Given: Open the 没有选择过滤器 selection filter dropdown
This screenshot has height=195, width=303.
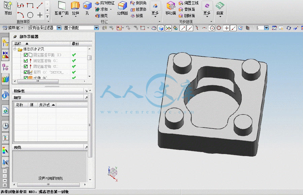Looking at the screenshot, I should tap(59, 28).
